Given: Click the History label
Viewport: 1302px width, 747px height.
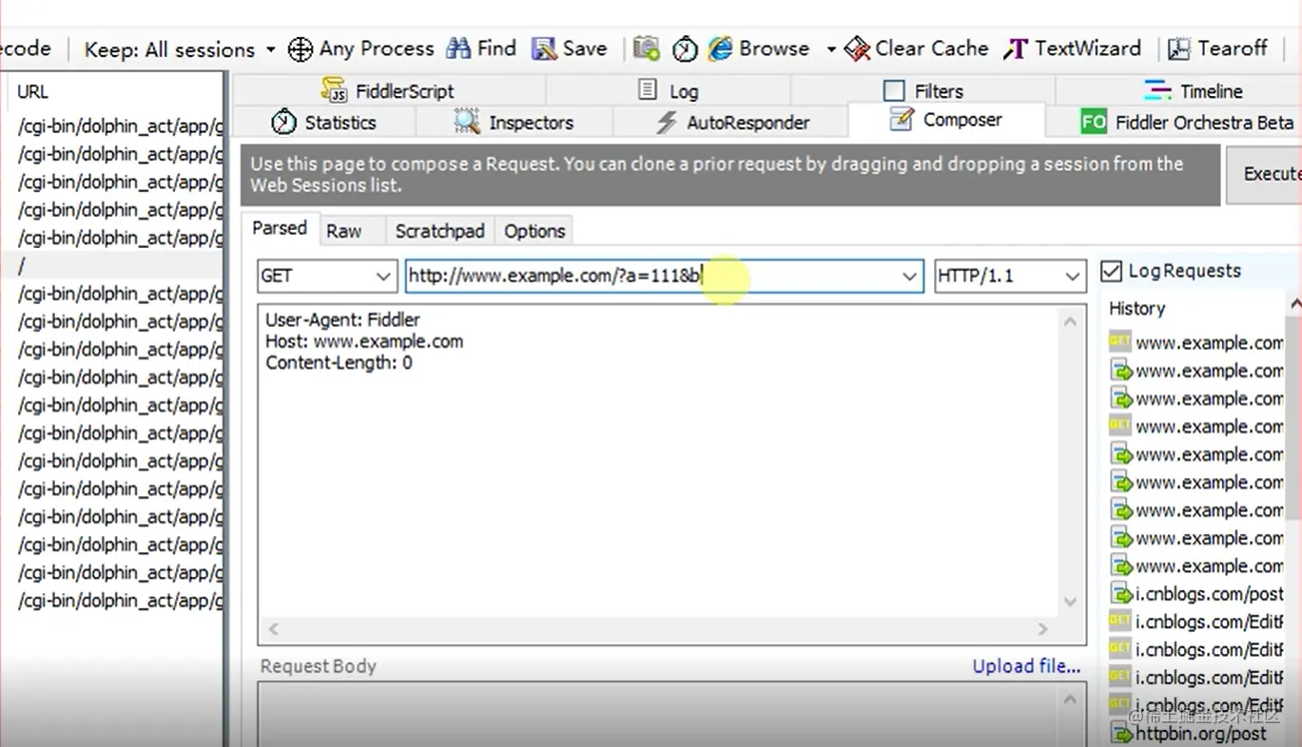Looking at the screenshot, I should coord(1137,308).
